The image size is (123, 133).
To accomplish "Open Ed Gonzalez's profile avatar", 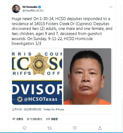I will 16,9.
